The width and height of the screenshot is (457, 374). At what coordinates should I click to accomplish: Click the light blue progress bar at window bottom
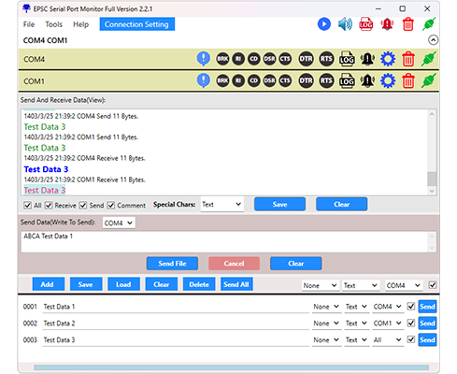pyautogui.click(x=232, y=367)
